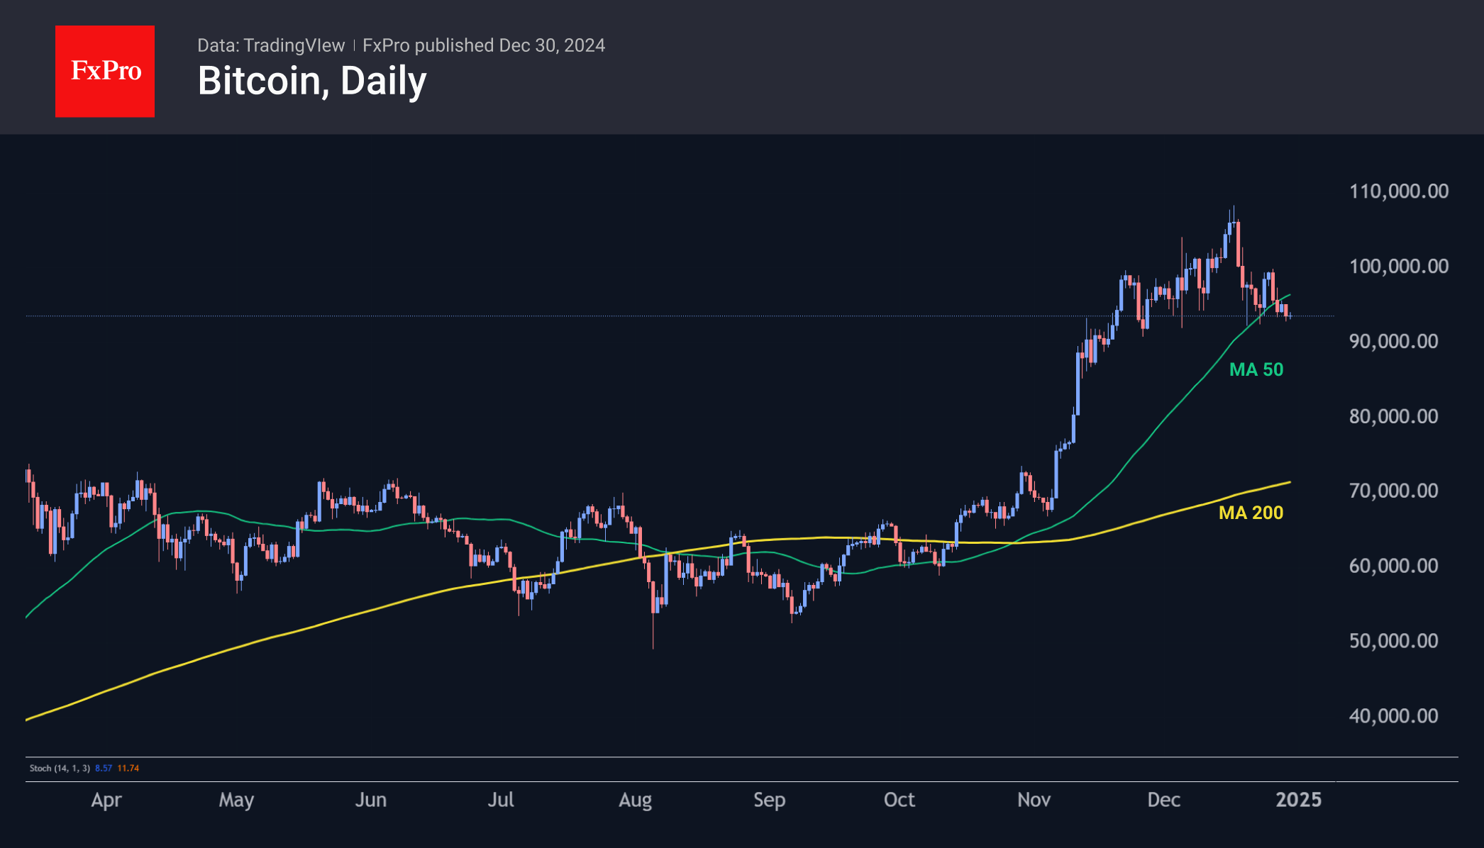Click the Data: TradingView source text
Screen dimensions: 1484x848
click(x=270, y=45)
